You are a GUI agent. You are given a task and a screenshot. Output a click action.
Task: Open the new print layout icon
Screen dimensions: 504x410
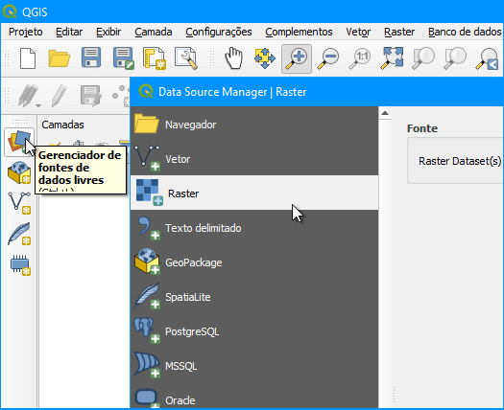(x=155, y=58)
